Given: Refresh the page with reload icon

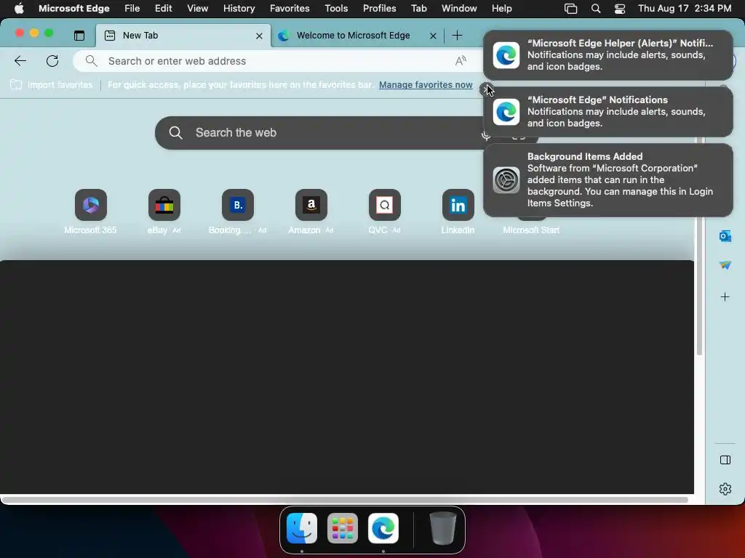Looking at the screenshot, I should point(52,61).
